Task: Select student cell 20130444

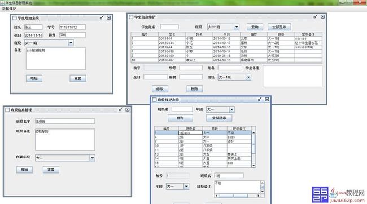Action: tap(172, 43)
